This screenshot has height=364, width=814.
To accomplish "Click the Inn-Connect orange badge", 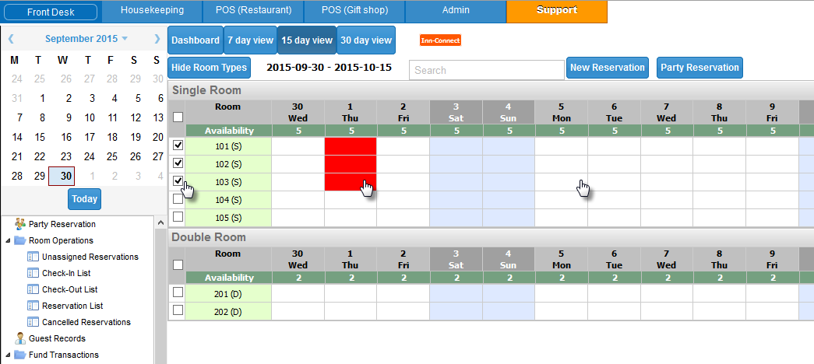I will [440, 40].
